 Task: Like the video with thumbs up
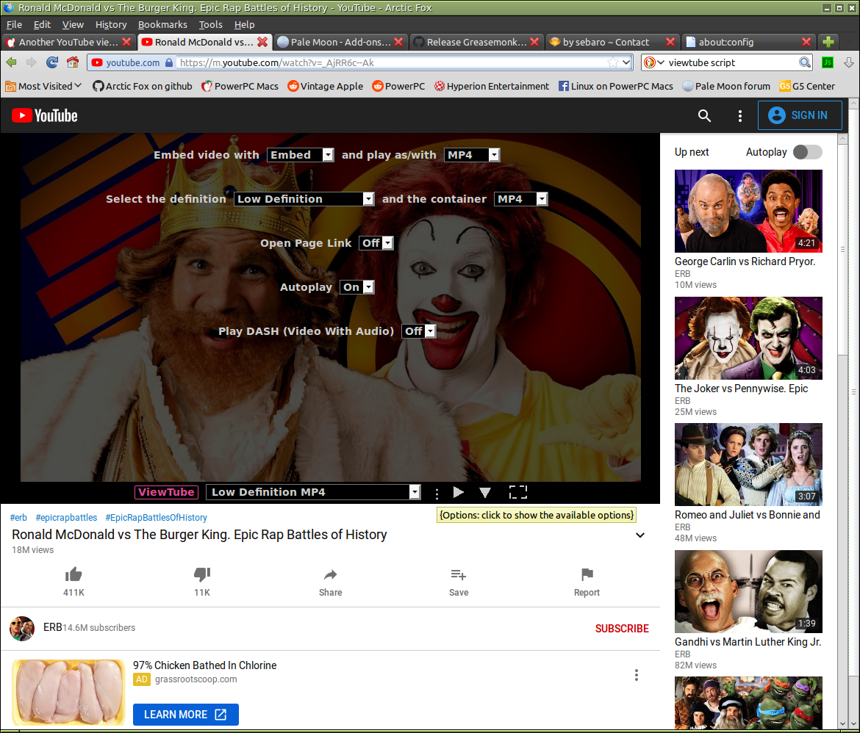(74, 574)
